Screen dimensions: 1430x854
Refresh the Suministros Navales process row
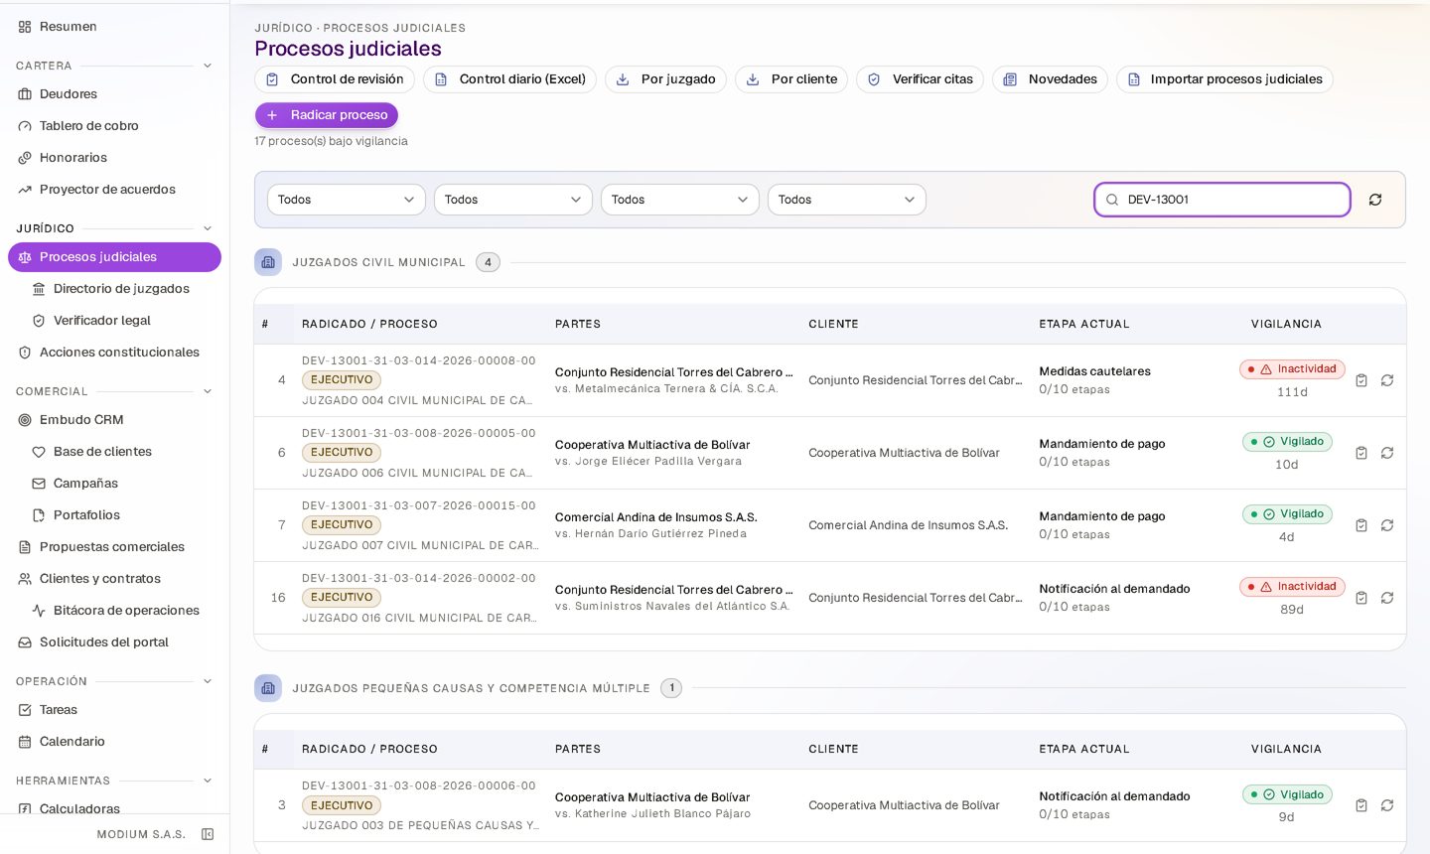click(x=1387, y=598)
